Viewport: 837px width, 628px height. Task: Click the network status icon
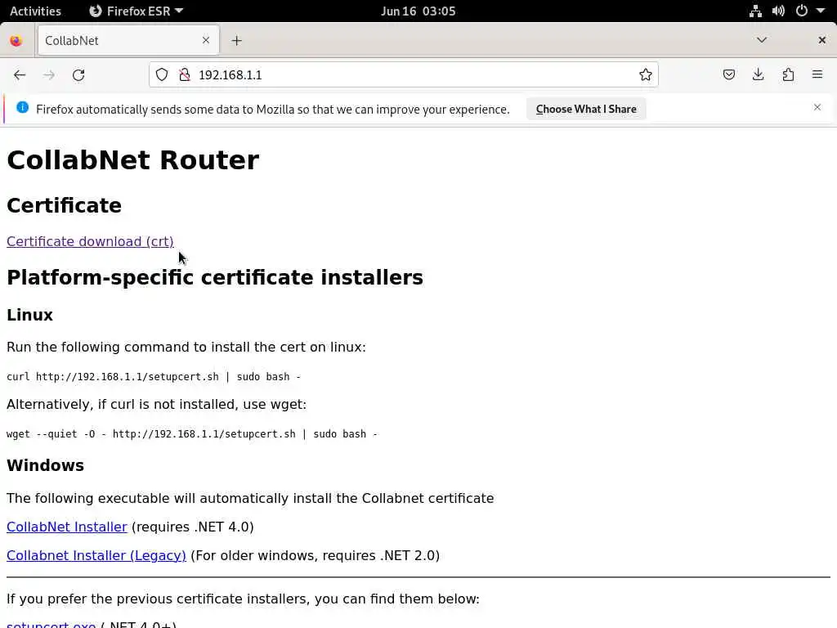click(x=755, y=11)
